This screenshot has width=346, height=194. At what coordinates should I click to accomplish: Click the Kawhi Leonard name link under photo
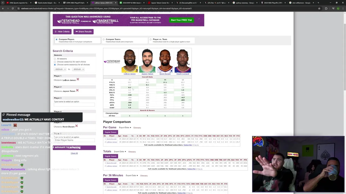pyautogui.click(x=183, y=74)
